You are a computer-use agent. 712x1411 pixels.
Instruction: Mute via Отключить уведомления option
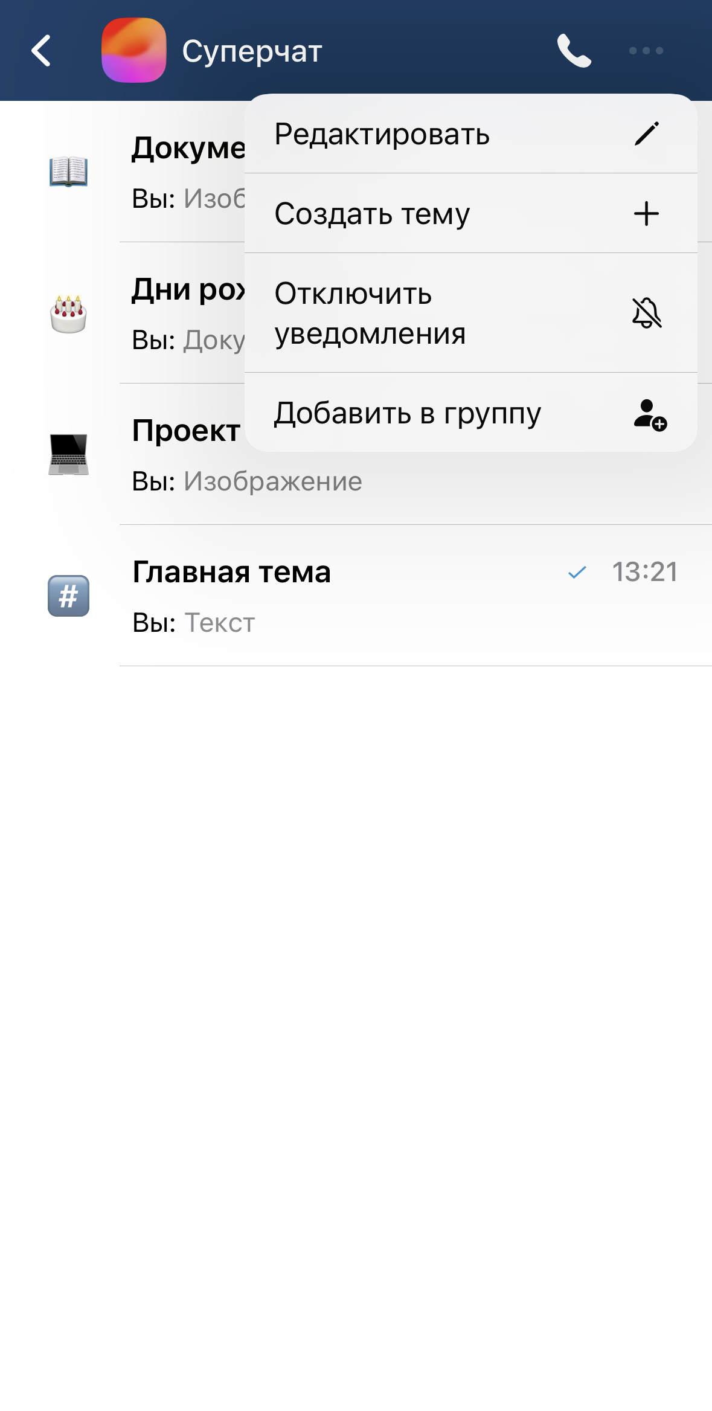(x=370, y=313)
